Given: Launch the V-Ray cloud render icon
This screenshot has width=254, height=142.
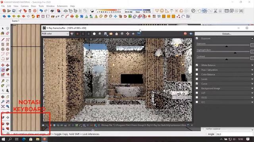Looking at the screenshot, I should tap(209, 11).
